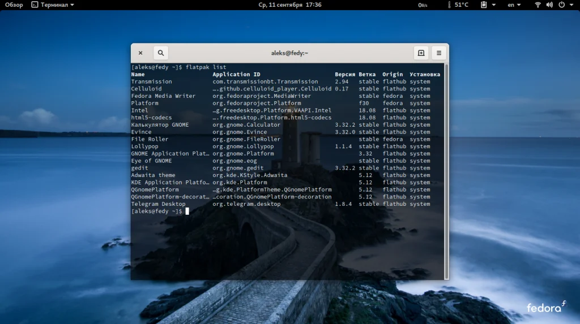Image resolution: width=580 pixels, height=324 pixels.
Task: Close the terminal window
Action: click(x=140, y=53)
